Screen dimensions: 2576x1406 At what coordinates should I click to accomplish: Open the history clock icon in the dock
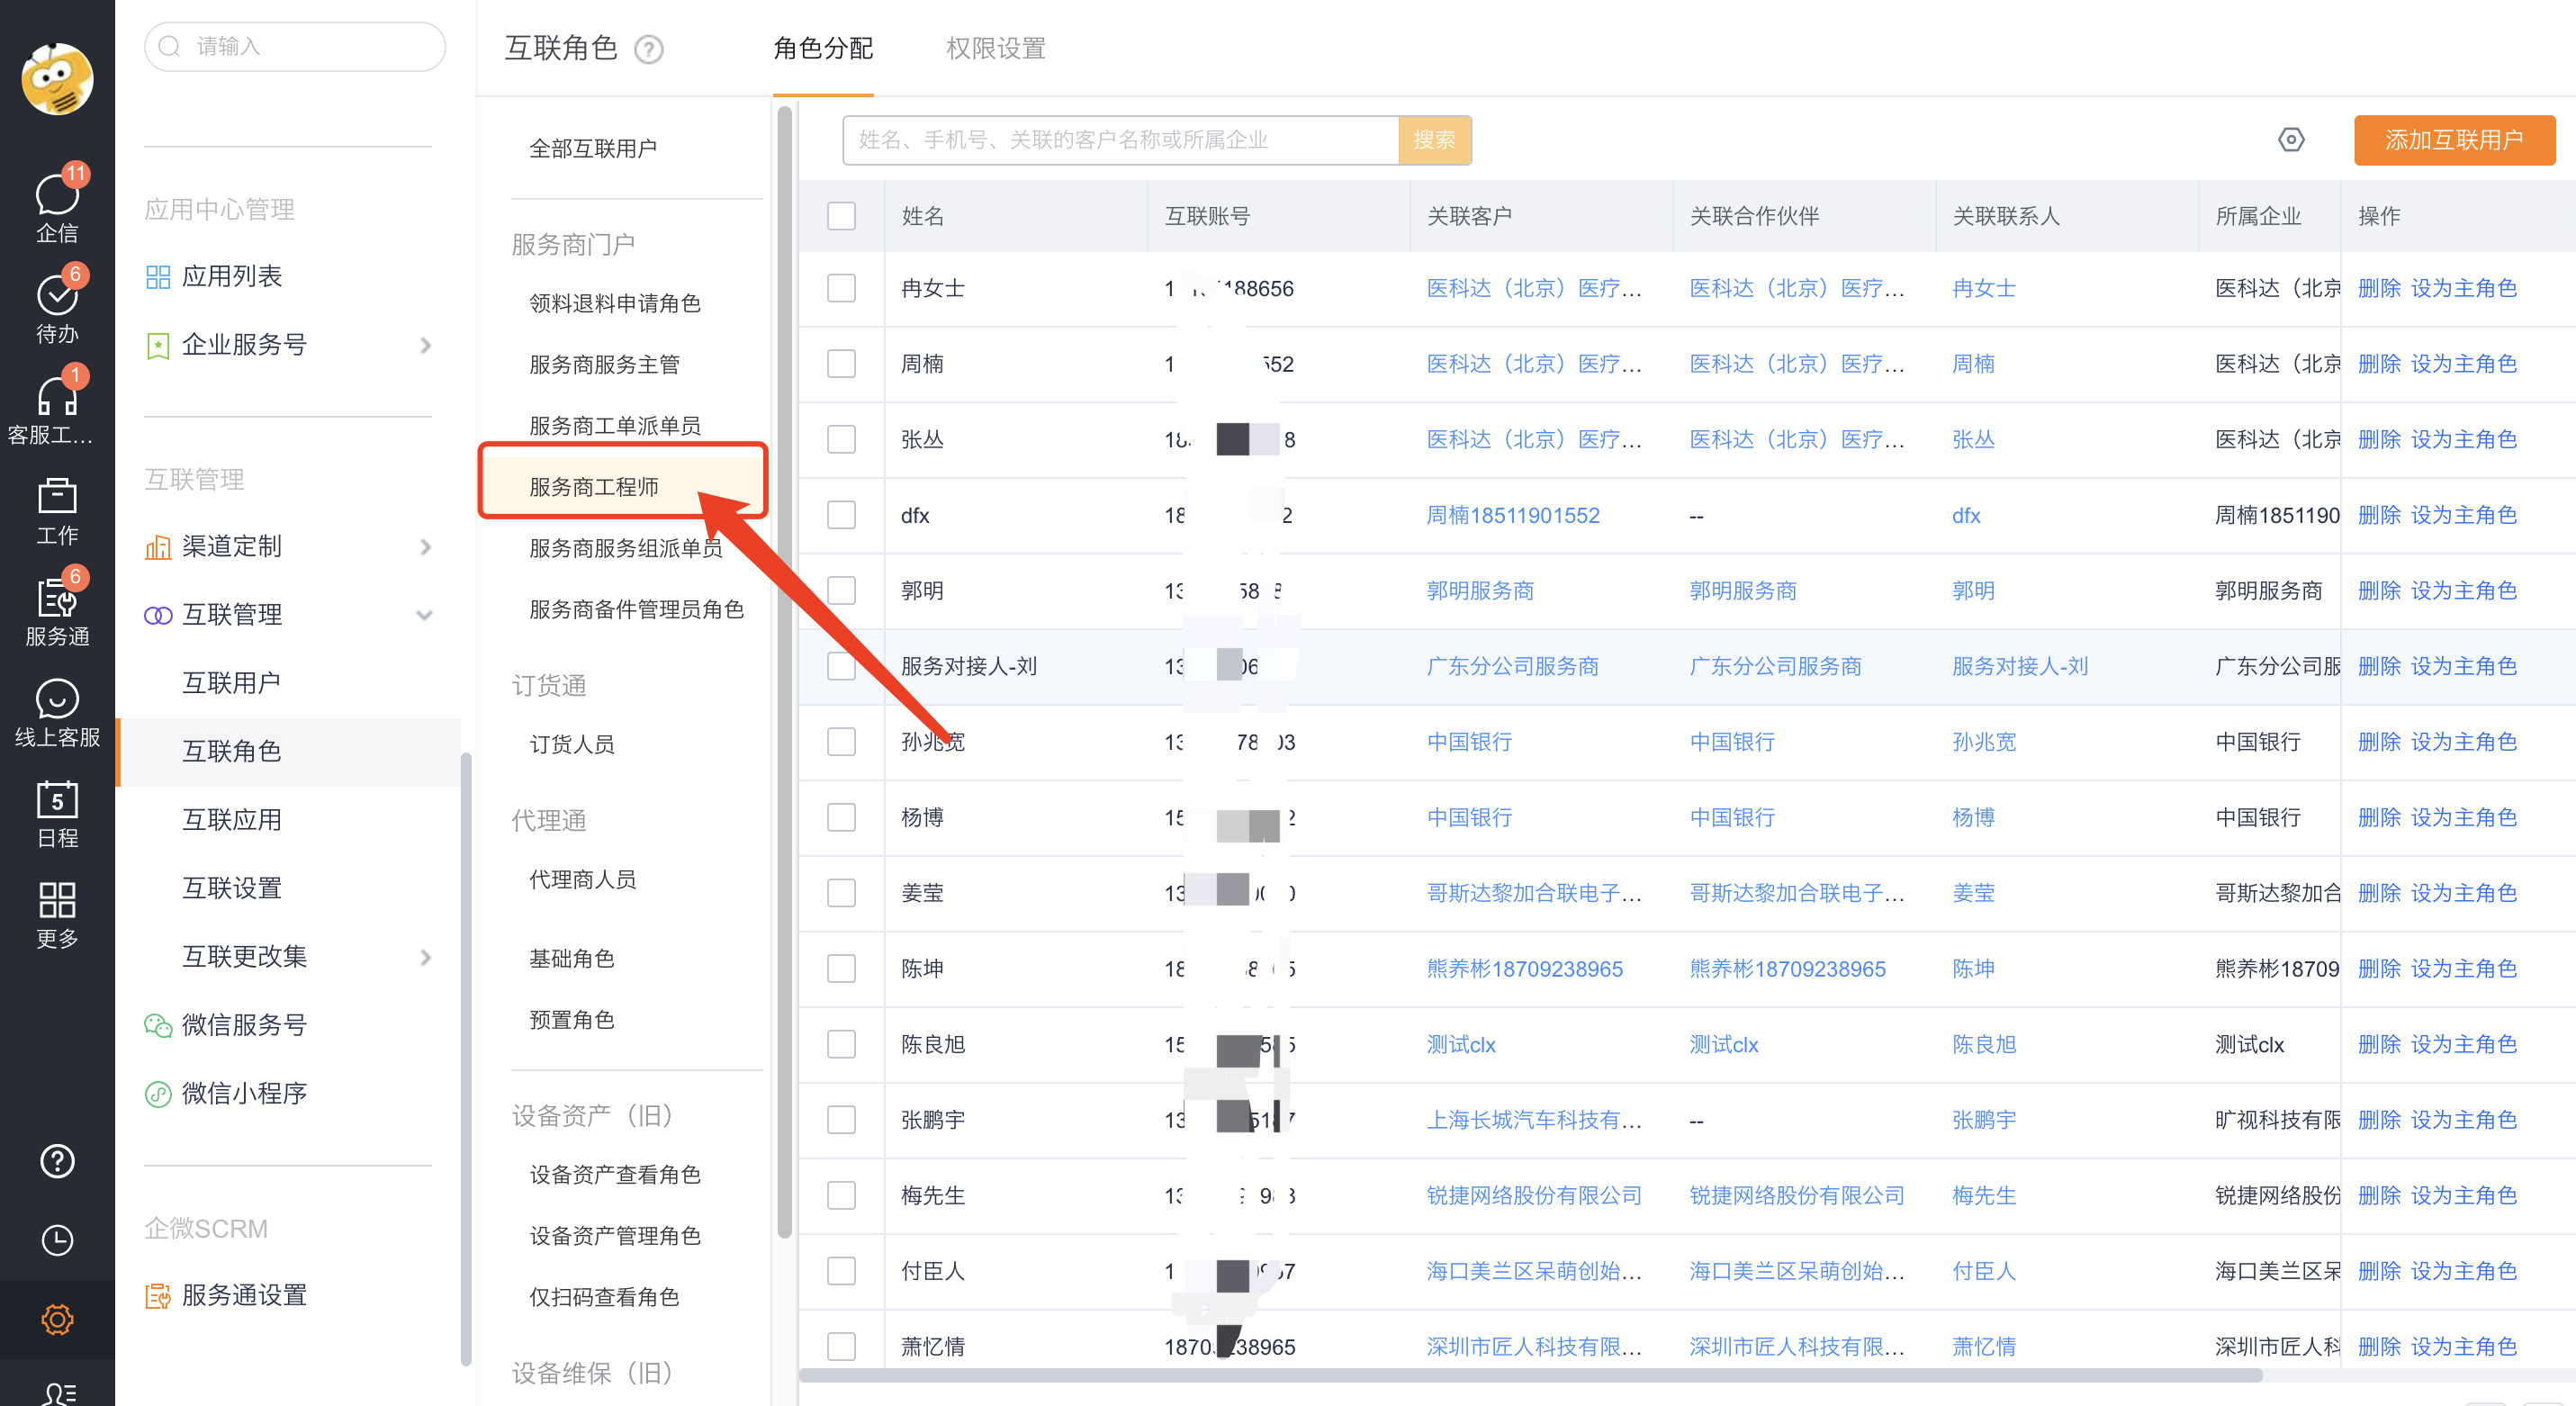[x=57, y=1240]
